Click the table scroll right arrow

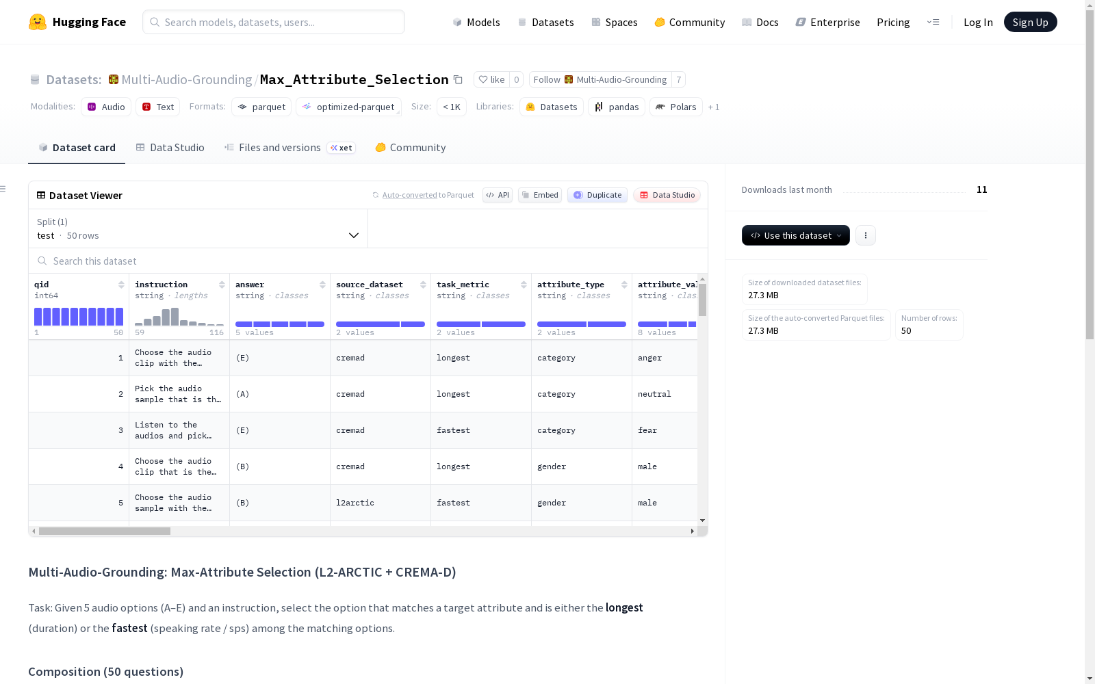click(x=693, y=531)
